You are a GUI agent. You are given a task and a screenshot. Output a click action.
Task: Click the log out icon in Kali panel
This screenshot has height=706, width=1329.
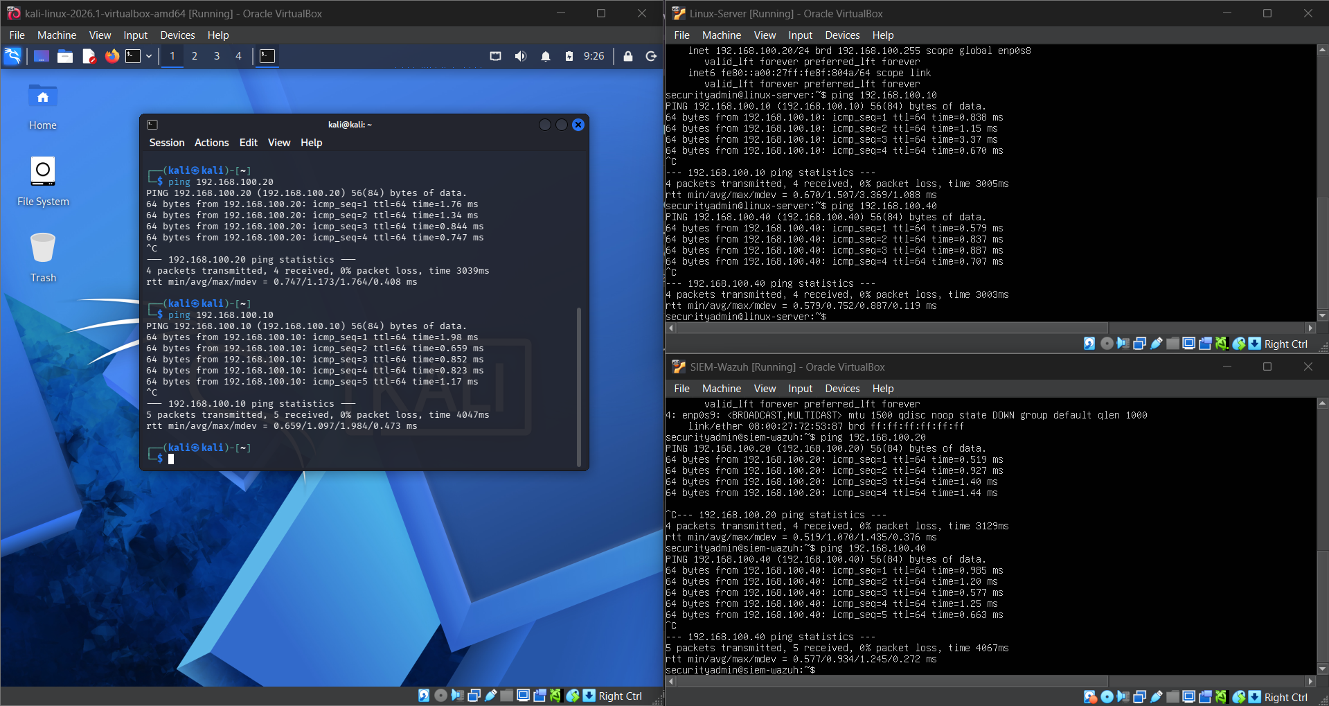point(651,56)
